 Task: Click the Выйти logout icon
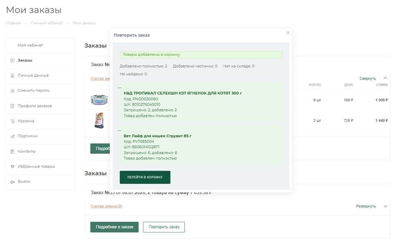(12, 182)
